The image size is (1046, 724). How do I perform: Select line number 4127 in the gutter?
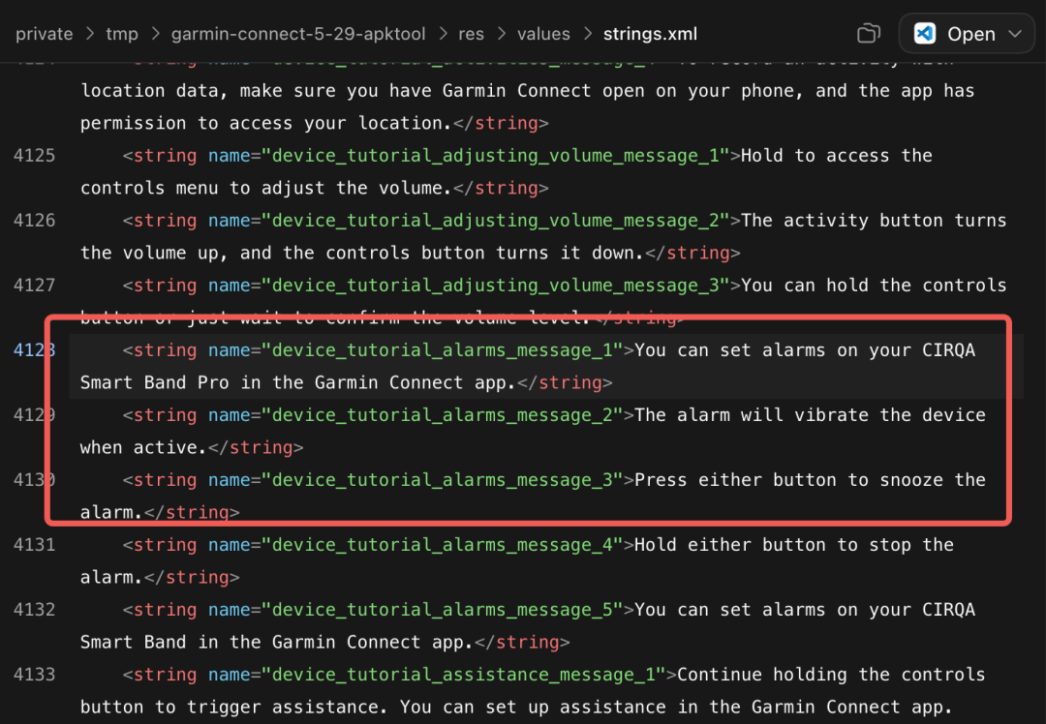(35, 286)
